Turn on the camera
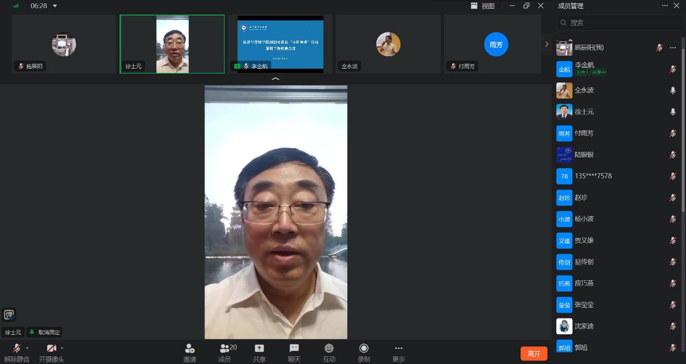The width and height of the screenshot is (686, 364). [x=51, y=349]
